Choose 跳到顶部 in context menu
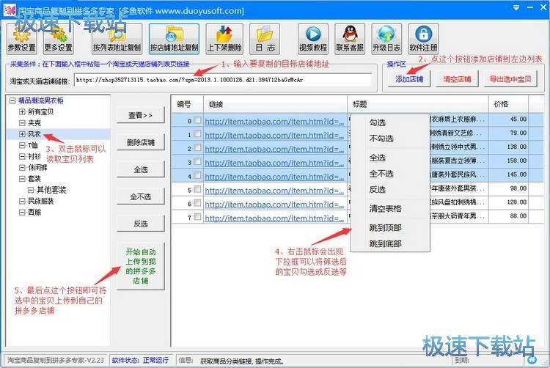This screenshot has width=550, height=368. pyautogui.click(x=390, y=228)
